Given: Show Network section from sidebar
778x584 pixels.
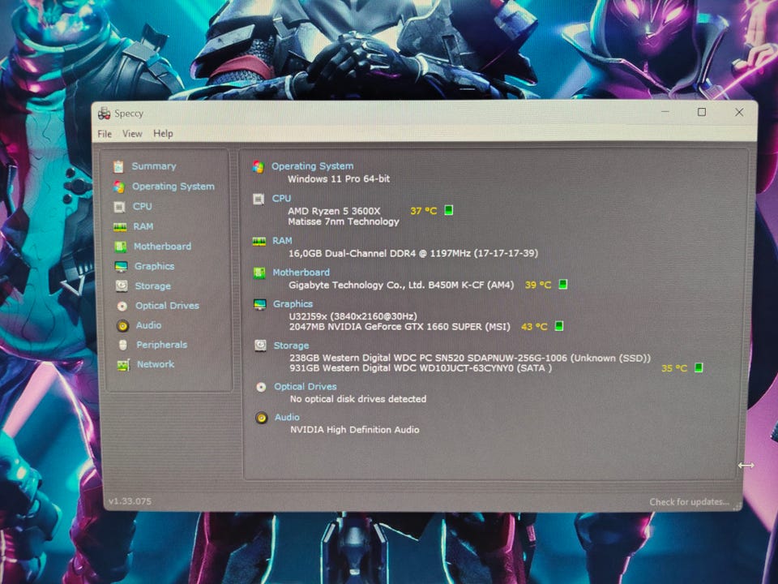Looking at the screenshot, I should pyautogui.click(x=156, y=364).
